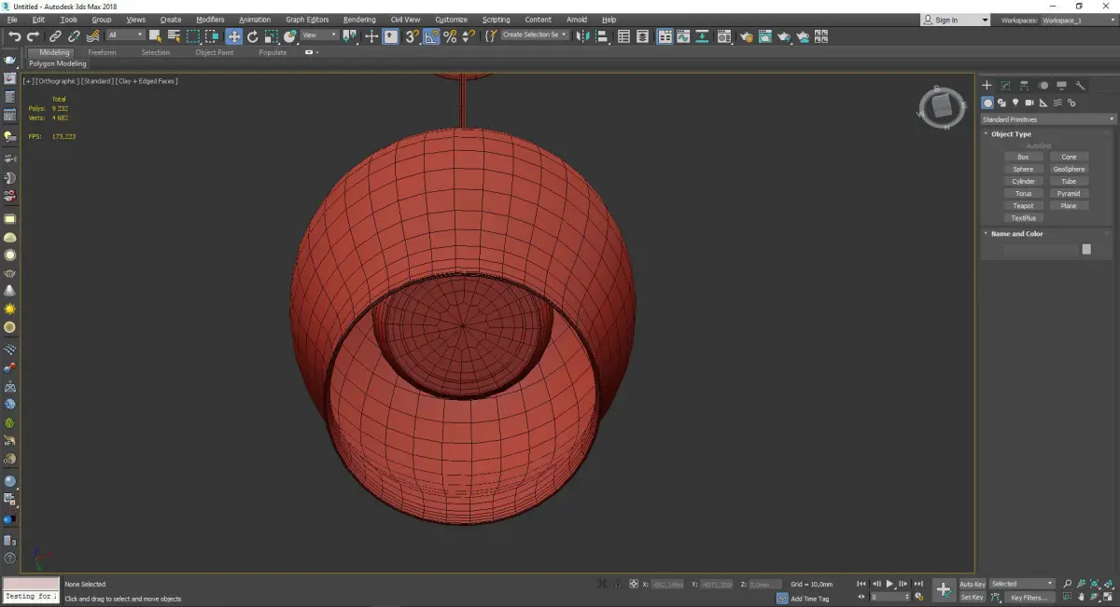Switch to the Freeform ribbon tab
Viewport: 1120px width, 607px height.
102,52
